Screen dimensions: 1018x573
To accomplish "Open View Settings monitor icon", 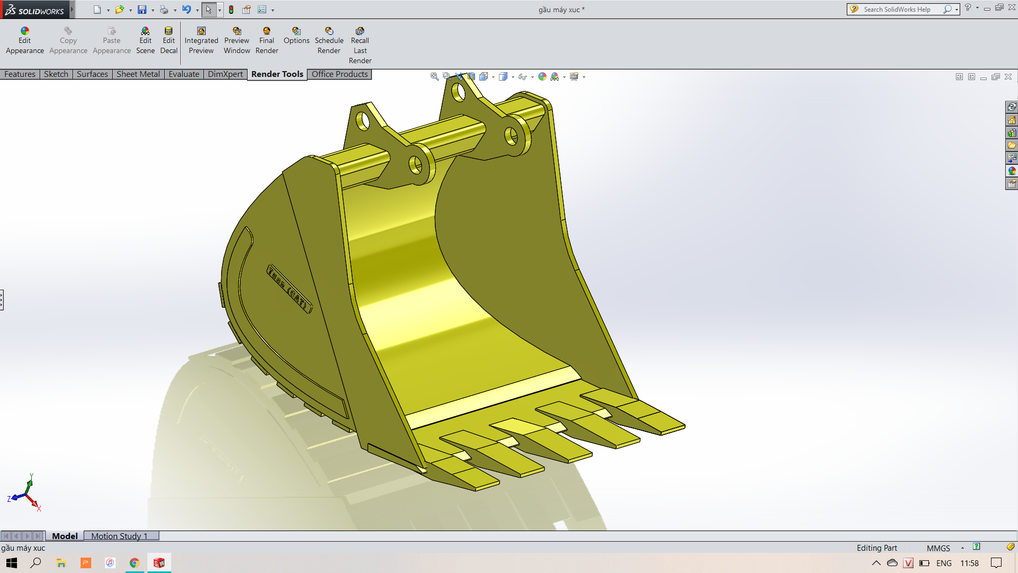I will coord(574,76).
